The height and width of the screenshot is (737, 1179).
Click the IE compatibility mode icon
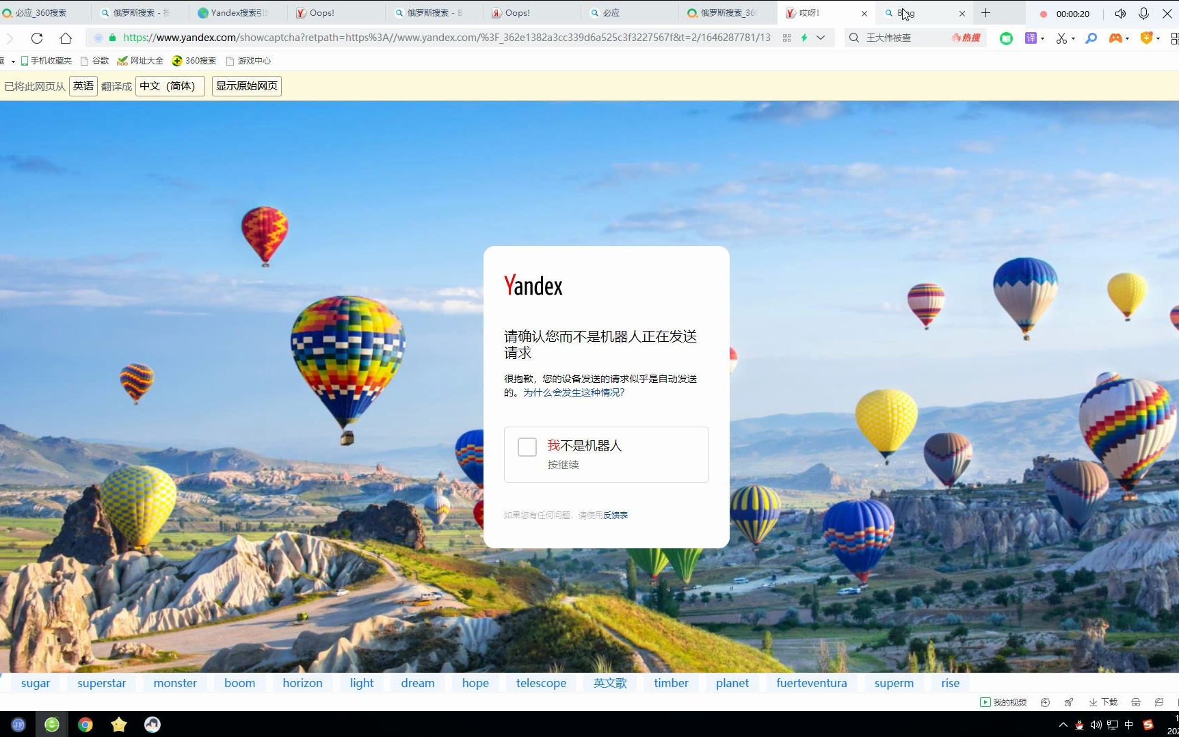1158,702
